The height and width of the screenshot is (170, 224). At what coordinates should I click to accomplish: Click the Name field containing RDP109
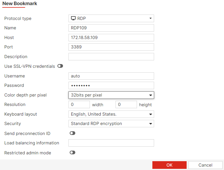pyautogui.click(x=111, y=28)
